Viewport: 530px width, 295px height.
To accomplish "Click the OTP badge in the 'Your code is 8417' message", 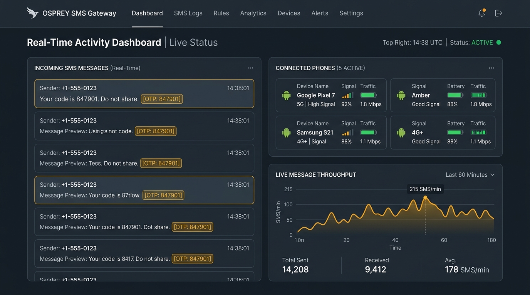I will click(193, 259).
